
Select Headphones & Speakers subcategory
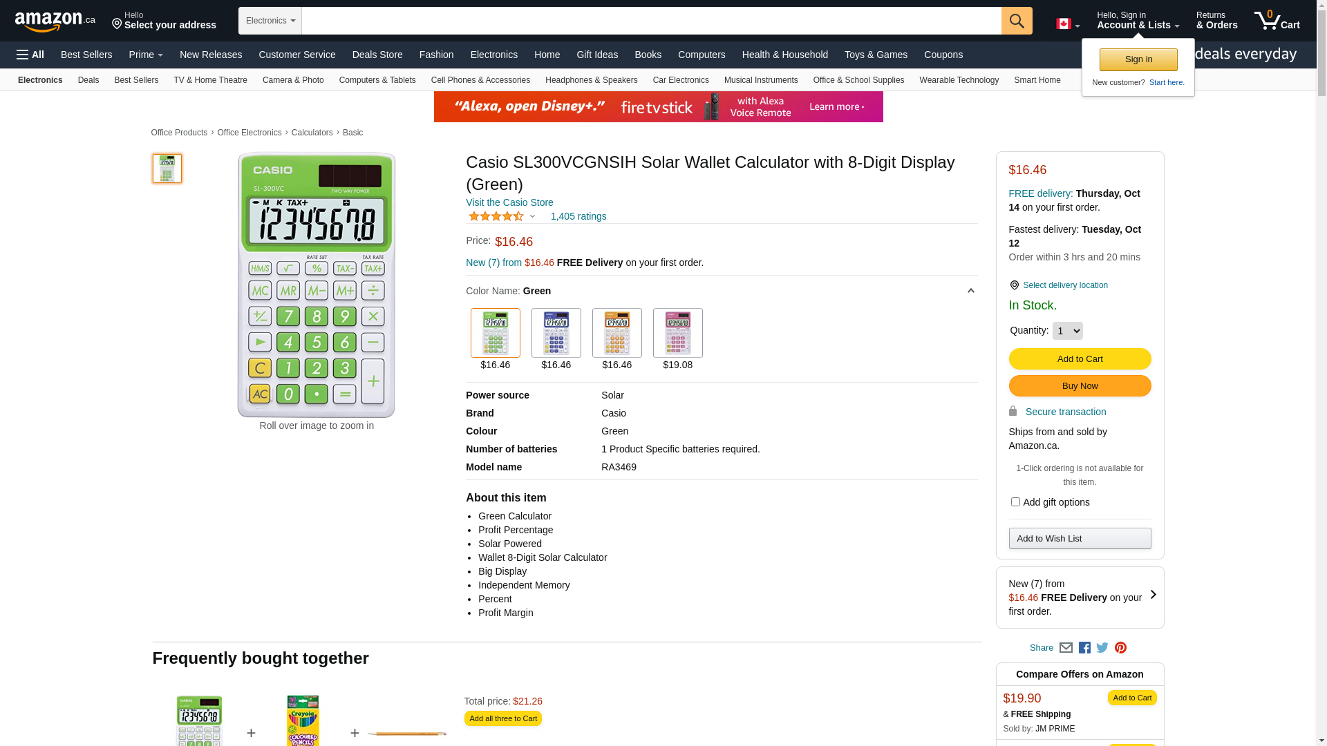(591, 80)
